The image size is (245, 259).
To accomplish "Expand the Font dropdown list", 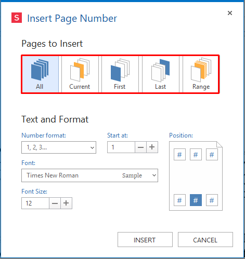I will pos(89,175).
